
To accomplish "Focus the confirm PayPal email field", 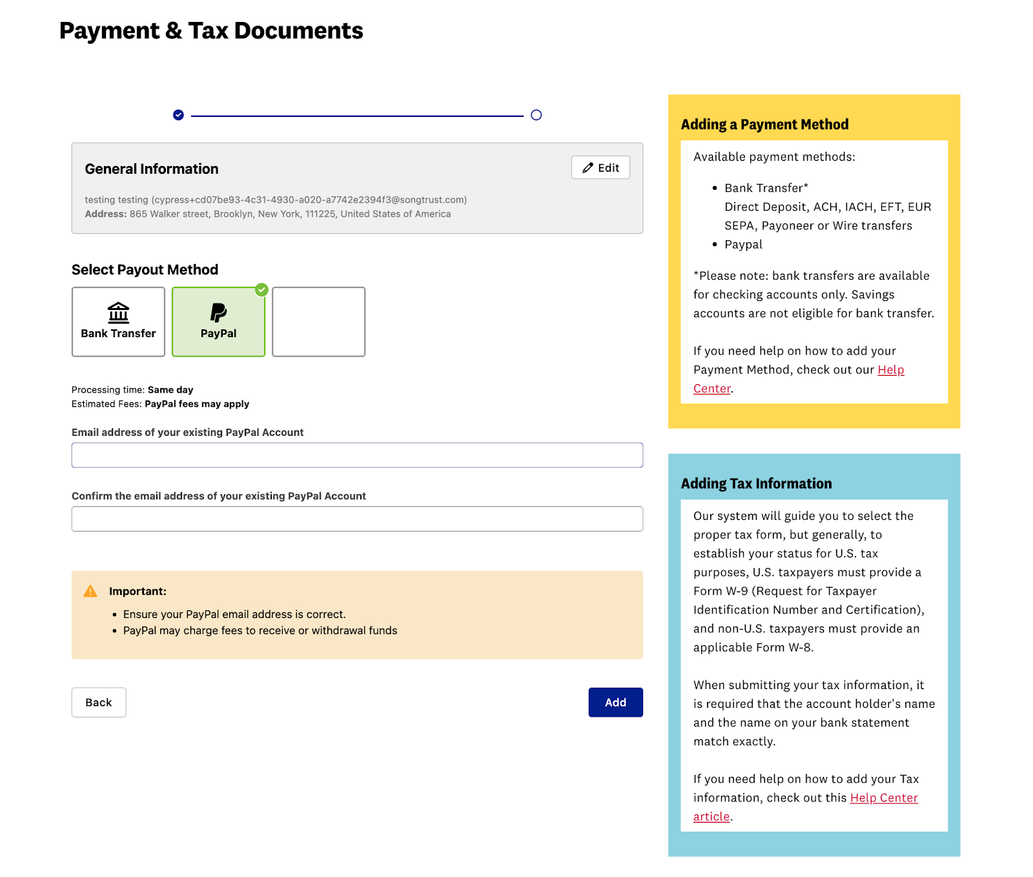I will point(357,519).
